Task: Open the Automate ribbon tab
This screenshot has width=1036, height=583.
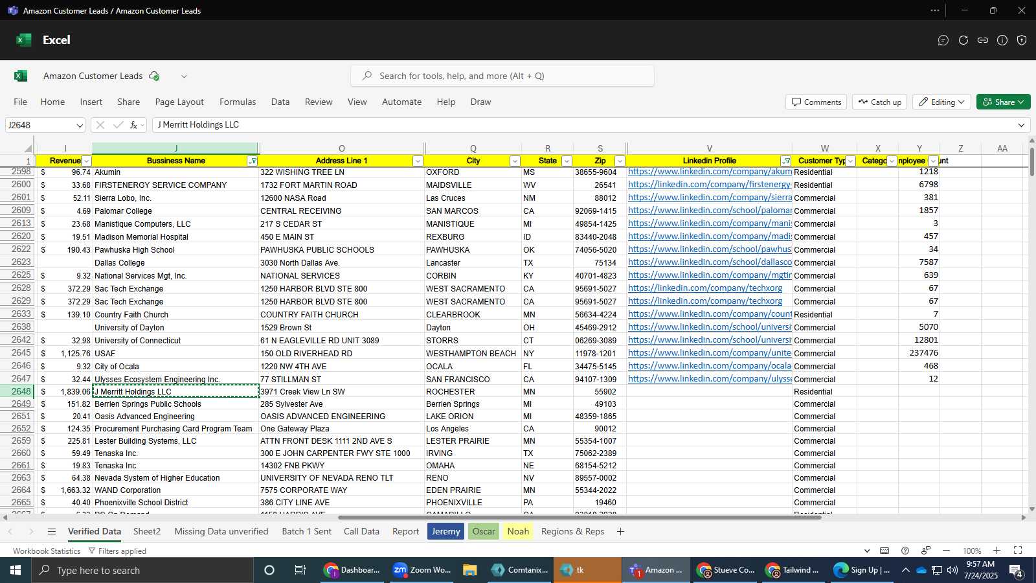Action: [x=401, y=102]
